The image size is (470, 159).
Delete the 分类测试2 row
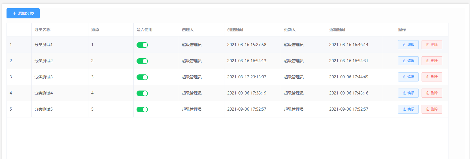432,61
